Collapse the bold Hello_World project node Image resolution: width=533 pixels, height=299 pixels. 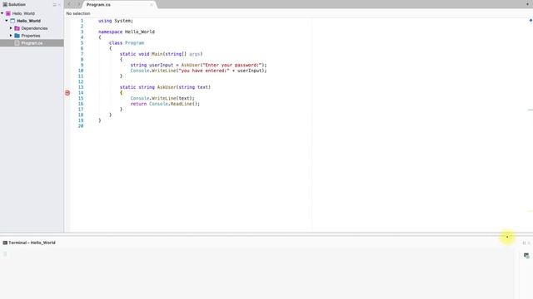pyautogui.click(x=7, y=21)
